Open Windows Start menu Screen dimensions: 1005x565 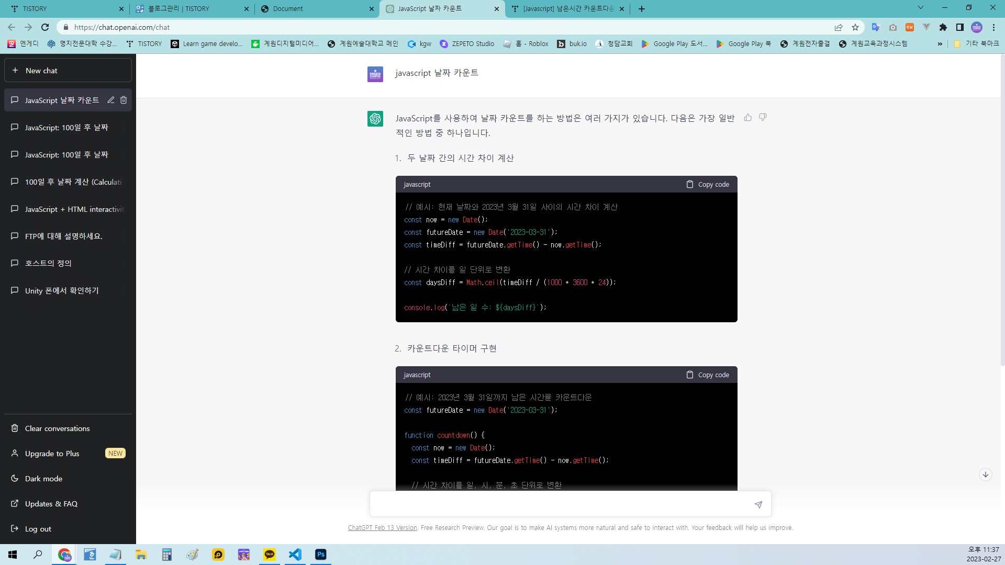(x=13, y=555)
